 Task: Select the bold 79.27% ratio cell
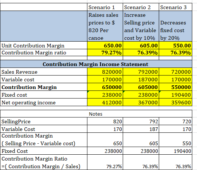105,53
